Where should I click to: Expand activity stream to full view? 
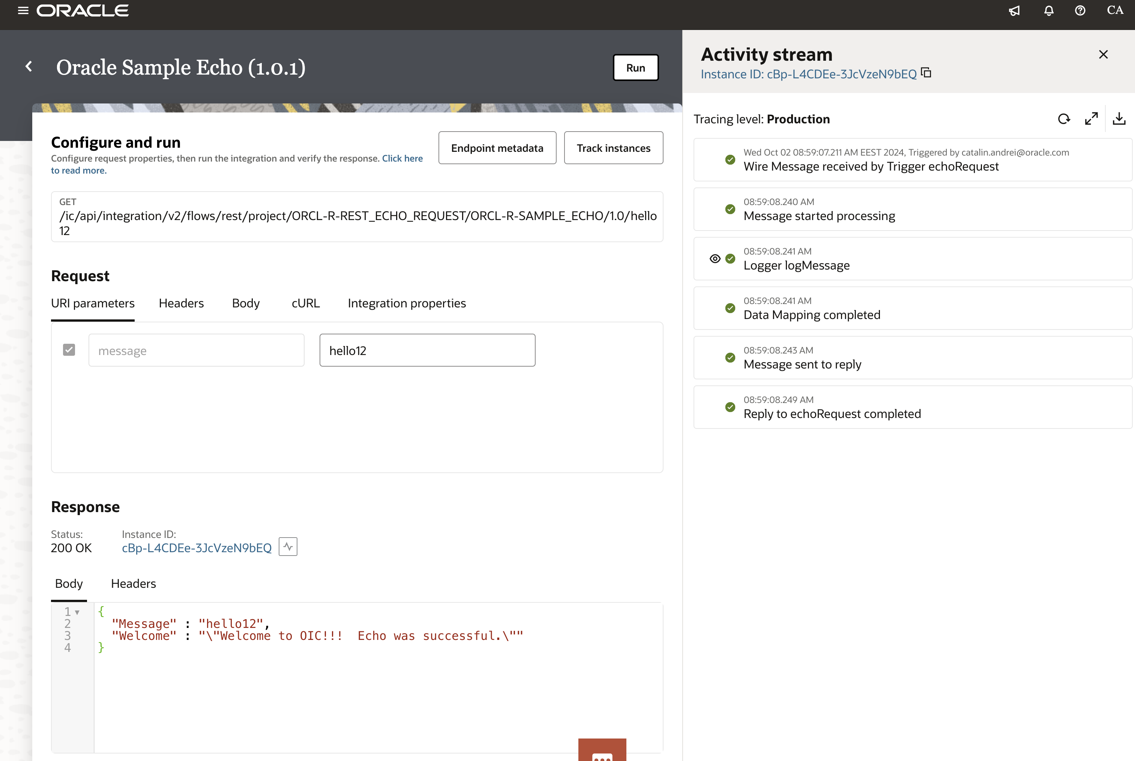pyautogui.click(x=1091, y=119)
